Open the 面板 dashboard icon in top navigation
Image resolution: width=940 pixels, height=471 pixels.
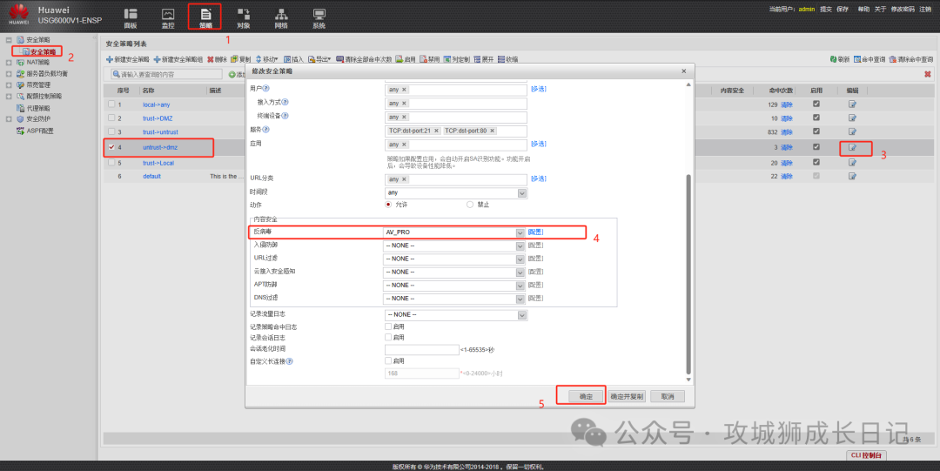[x=131, y=17]
